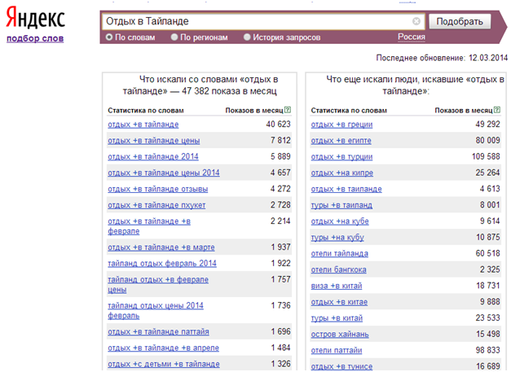The image size is (511, 372).
Task: Open the Россия region link
Action: click(412, 37)
